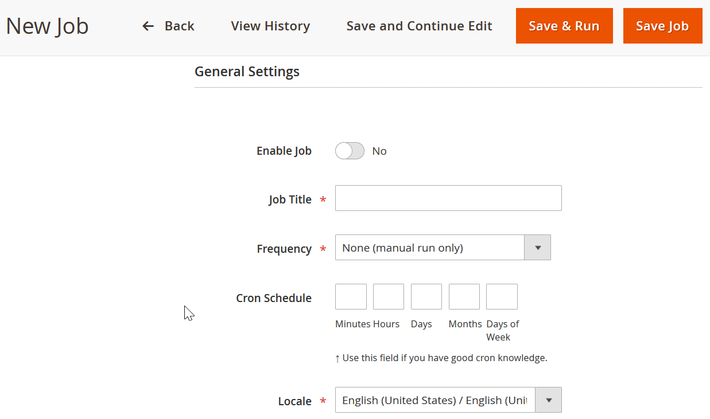The image size is (710, 419).
Task: Focus the Job Title input field
Action: (x=448, y=198)
